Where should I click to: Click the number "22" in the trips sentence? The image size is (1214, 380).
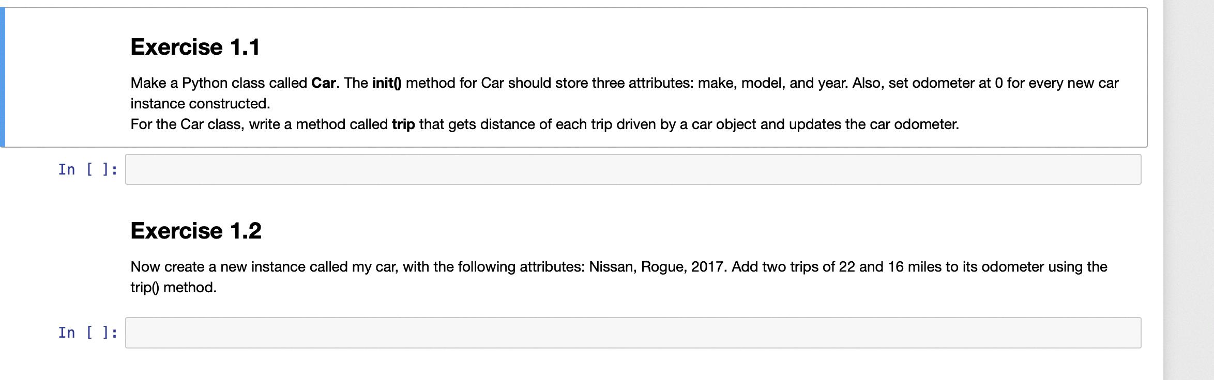(x=846, y=267)
